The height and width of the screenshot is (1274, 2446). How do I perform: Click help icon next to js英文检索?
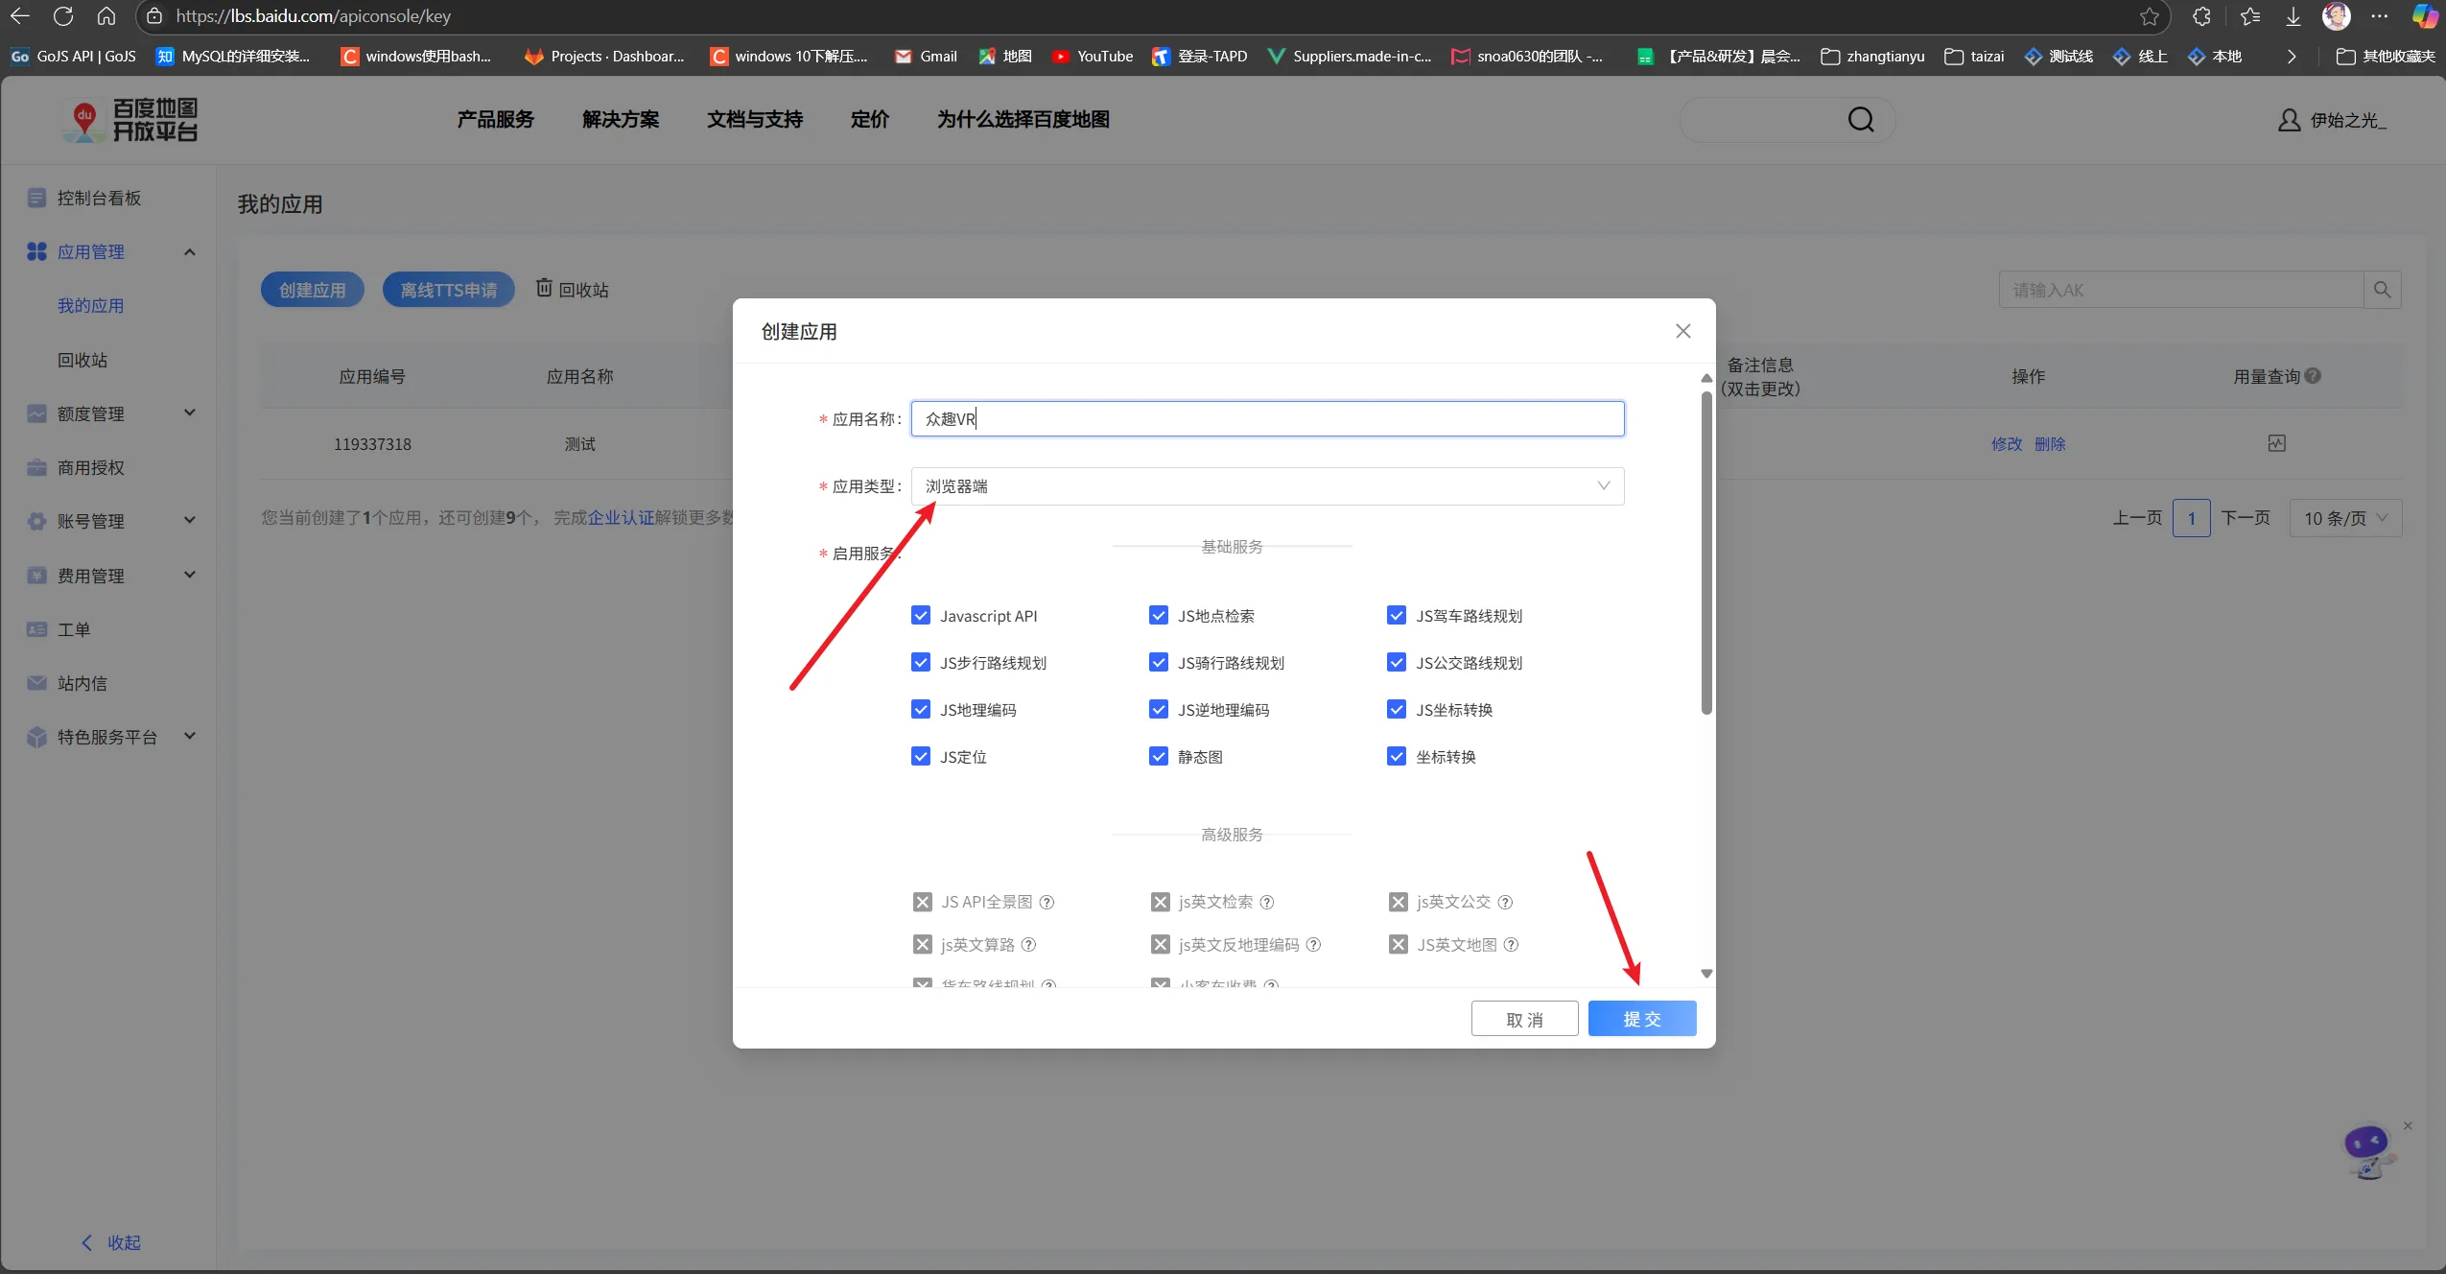[x=1267, y=902]
